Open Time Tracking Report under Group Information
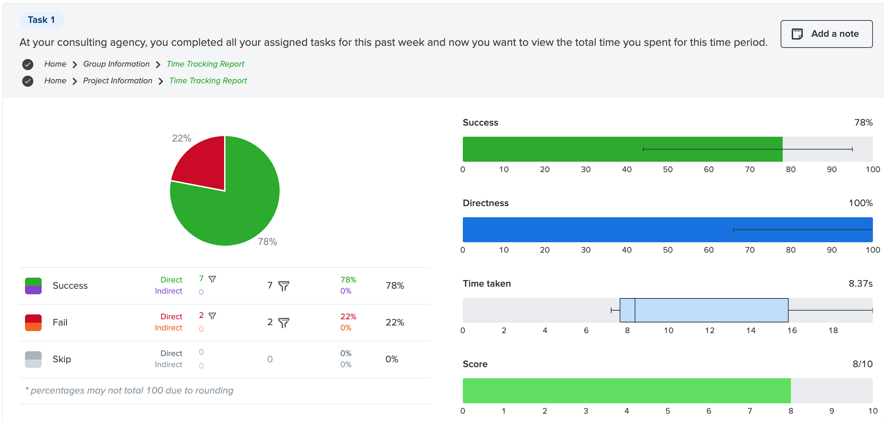The image size is (884, 422). [205, 64]
